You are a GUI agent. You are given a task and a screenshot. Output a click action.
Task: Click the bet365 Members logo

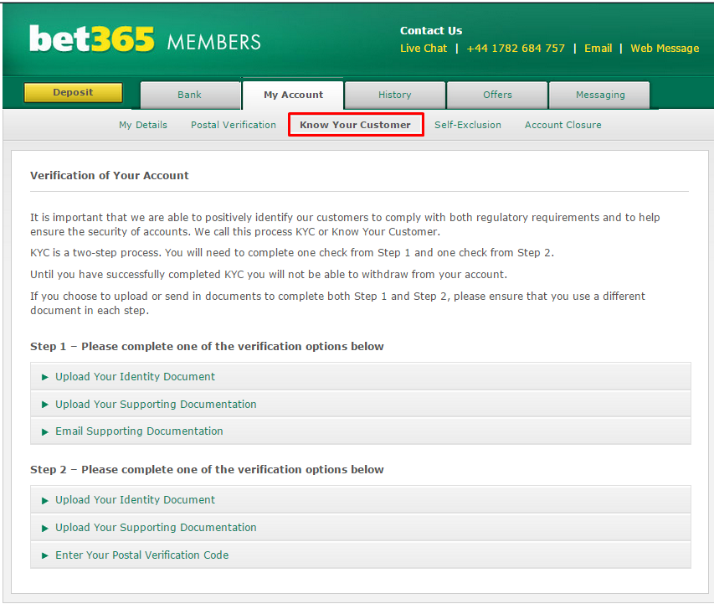tap(145, 39)
